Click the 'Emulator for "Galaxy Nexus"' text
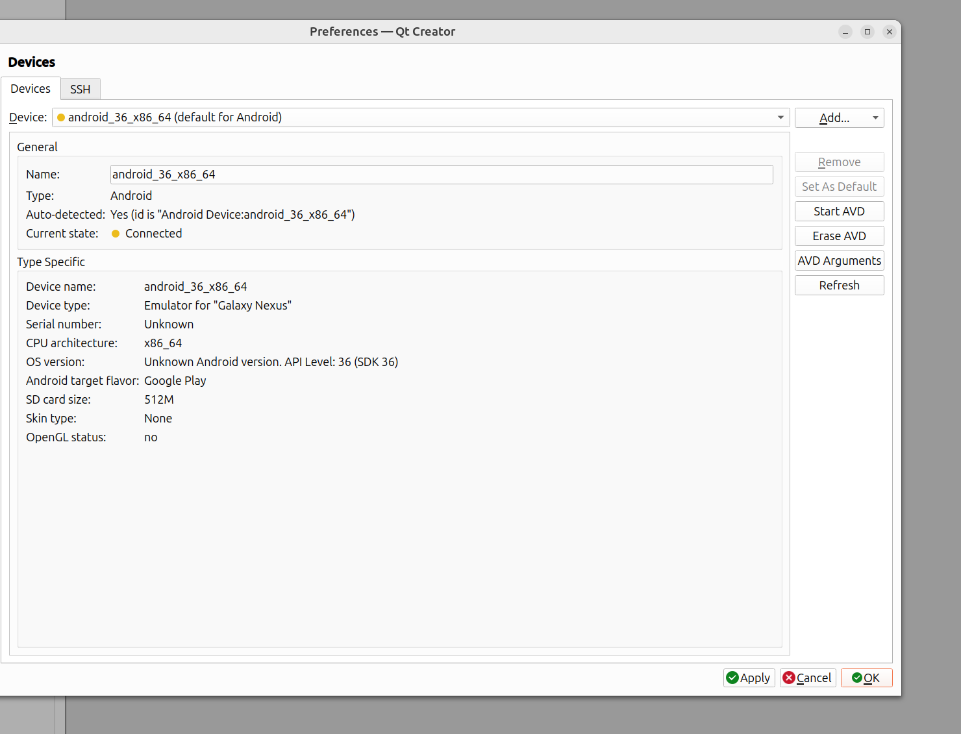The image size is (961, 734). click(218, 306)
